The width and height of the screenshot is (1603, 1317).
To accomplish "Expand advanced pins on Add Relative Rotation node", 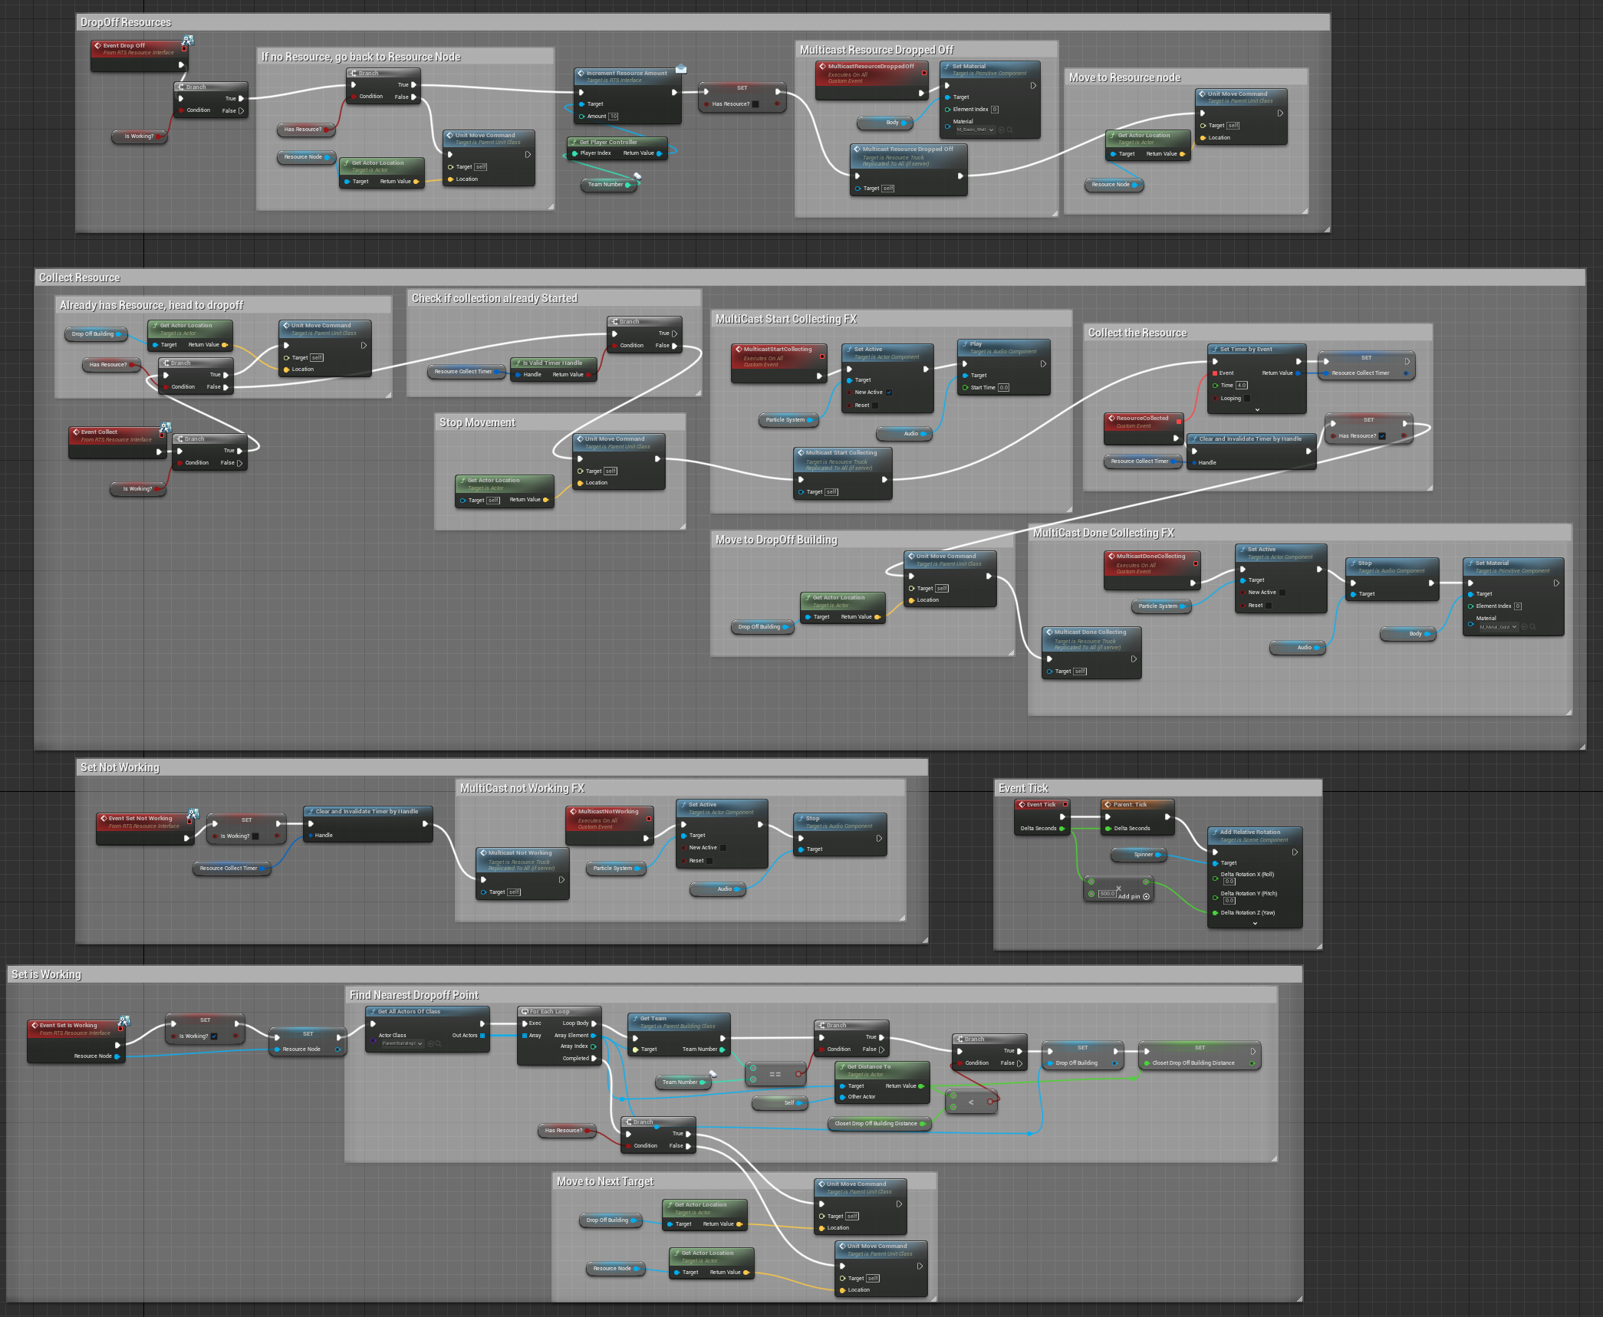I will coord(1255,924).
